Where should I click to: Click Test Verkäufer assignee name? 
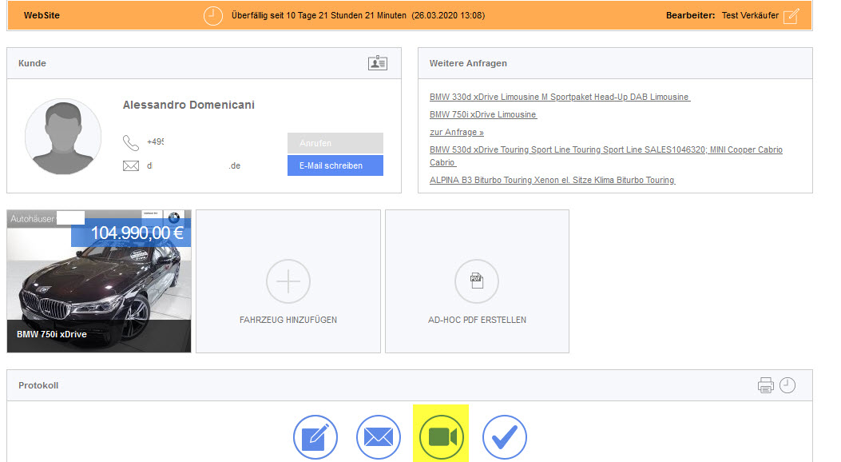[750, 15]
